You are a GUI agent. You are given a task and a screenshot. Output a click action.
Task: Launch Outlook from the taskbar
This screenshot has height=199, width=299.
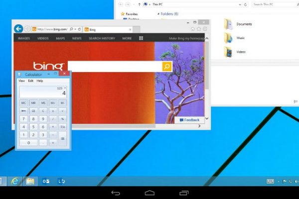(x=45, y=181)
